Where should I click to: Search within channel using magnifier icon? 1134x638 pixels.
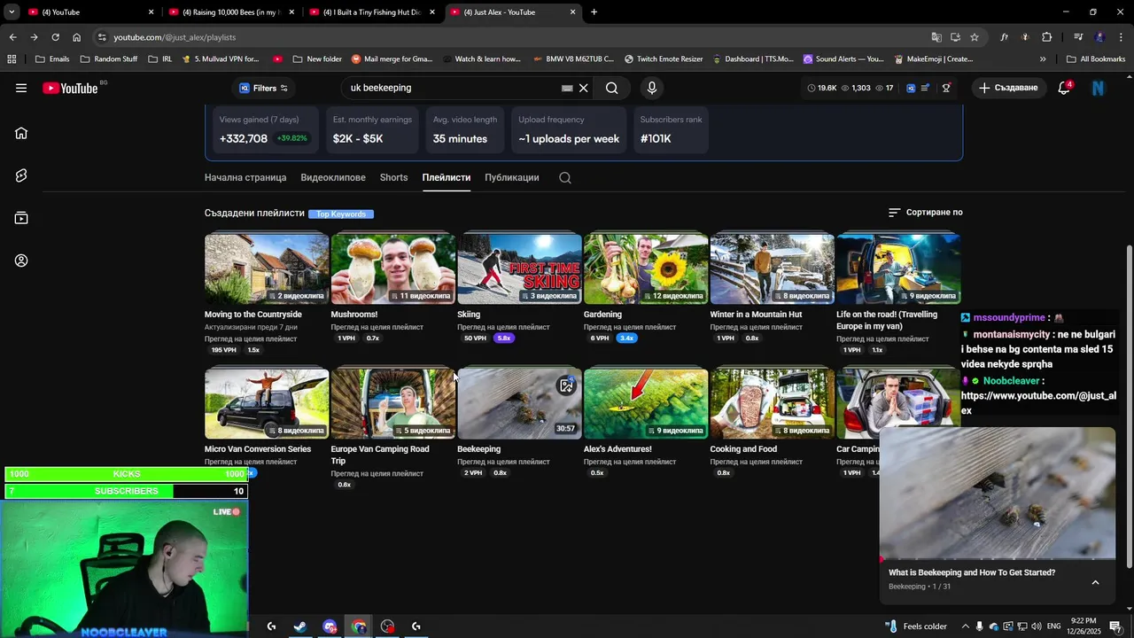pyautogui.click(x=565, y=177)
